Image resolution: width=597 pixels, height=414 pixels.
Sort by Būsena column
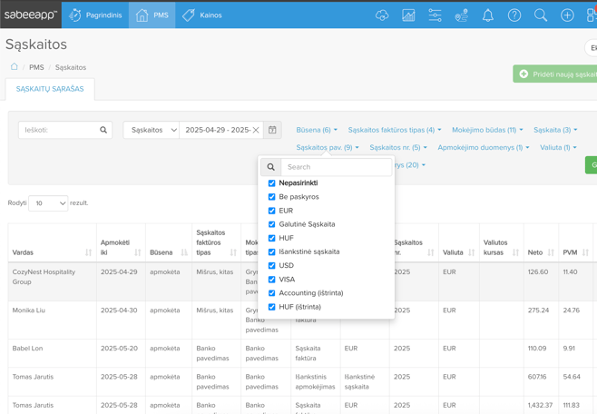(x=184, y=252)
